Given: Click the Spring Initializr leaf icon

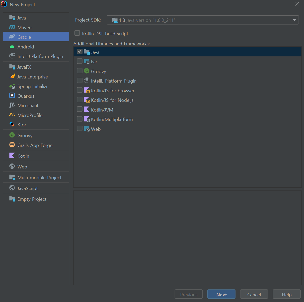Looking at the screenshot, I should [12, 86].
